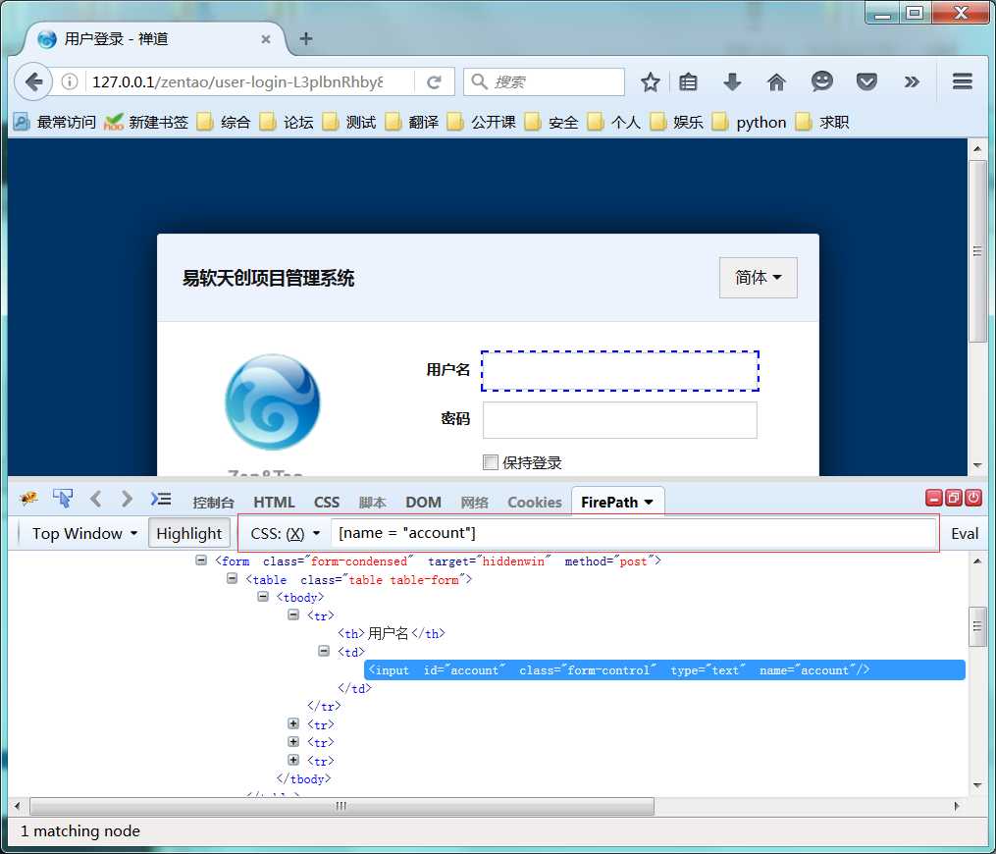Reload the page with the refresh icon
Viewport: 996px width, 854px height.
(434, 82)
